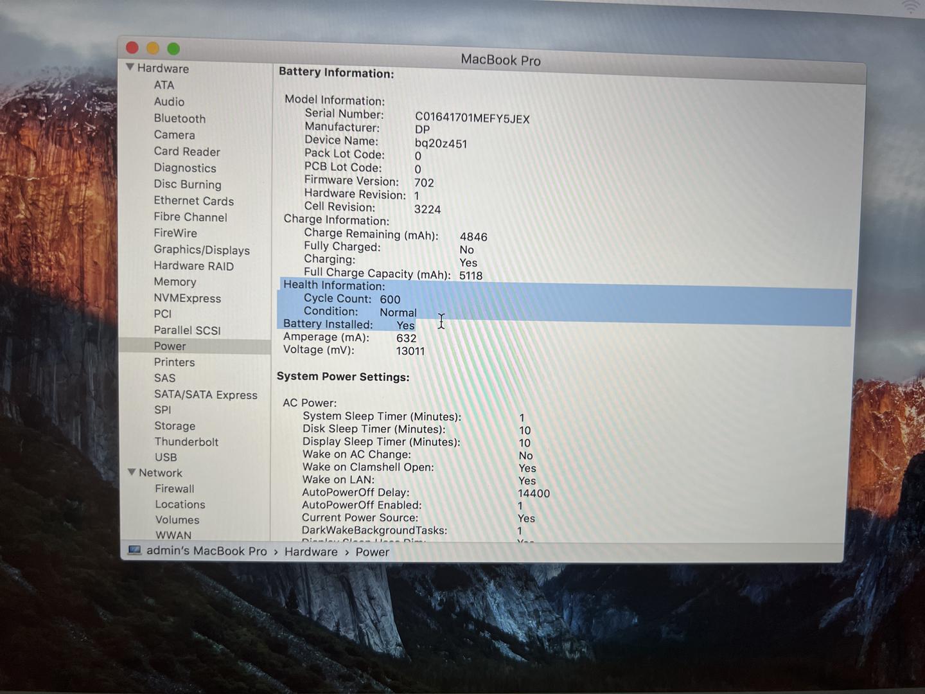Select Camera in the sidebar
925x694 pixels.
(x=174, y=135)
